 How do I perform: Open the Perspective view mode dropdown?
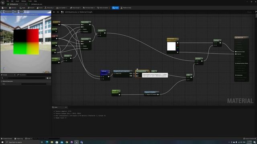(x=8, y=12)
